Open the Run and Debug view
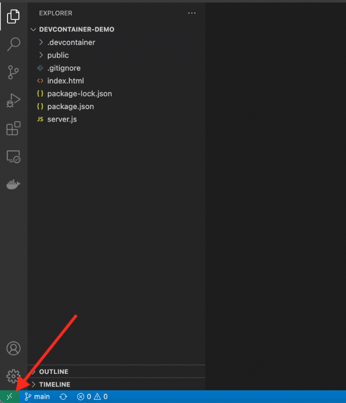Screen dimensions: 346x403 (14, 100)
